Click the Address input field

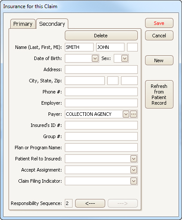tap(101, 69)
